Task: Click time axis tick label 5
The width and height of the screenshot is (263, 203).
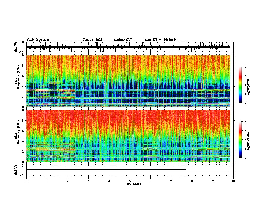Action: tap(130, 181)
